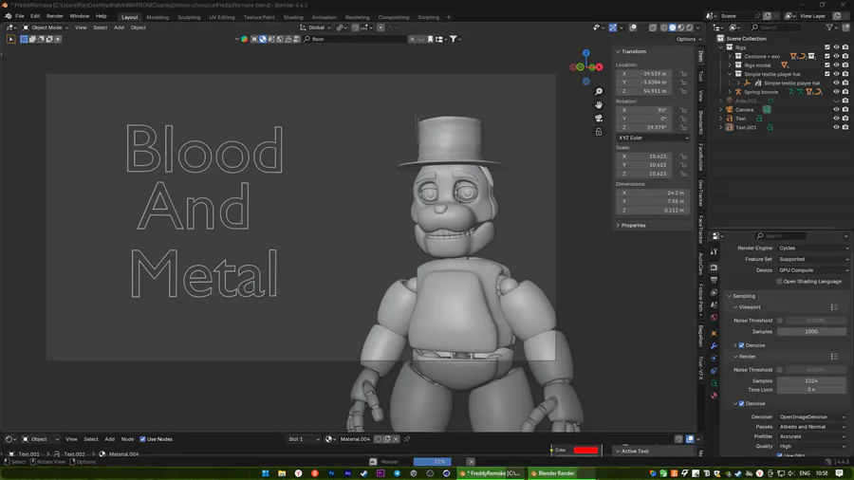The height and width of the screenshot is (480, 854).
Task: Open the Global transform orientation dropdown
Action: (x=316, y=28)
